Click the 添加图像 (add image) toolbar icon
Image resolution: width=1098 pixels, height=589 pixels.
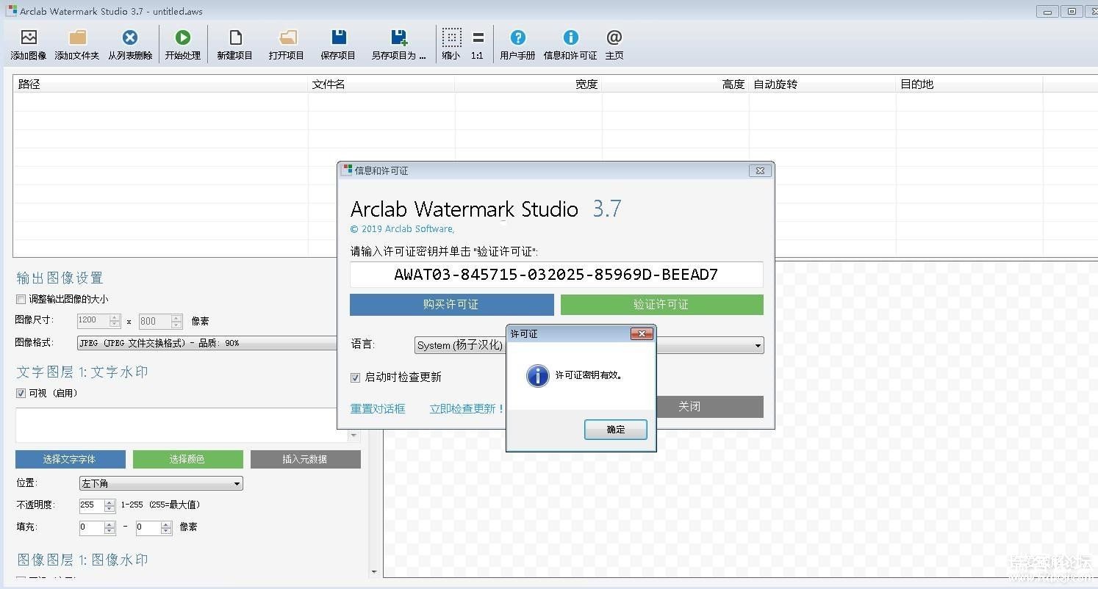coord(29,44)
